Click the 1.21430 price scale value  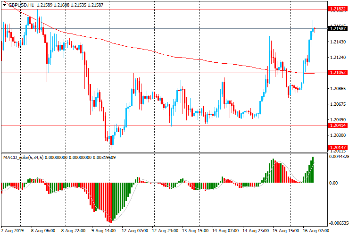click(x=338, y=42)
